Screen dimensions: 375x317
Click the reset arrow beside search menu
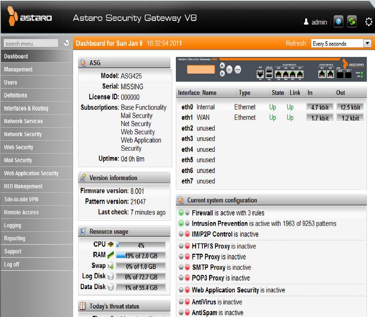pos(66,43)
